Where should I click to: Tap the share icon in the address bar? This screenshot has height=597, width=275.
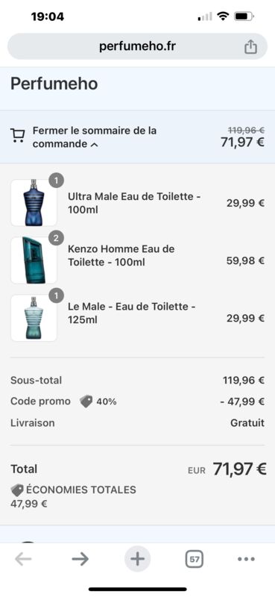point(250,47)
